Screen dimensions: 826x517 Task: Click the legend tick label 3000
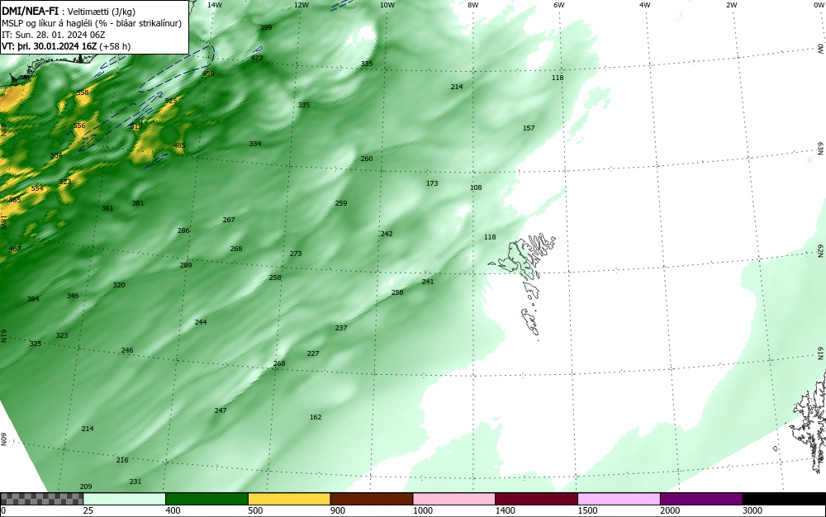pyautogui.click(x=752, y=510)
